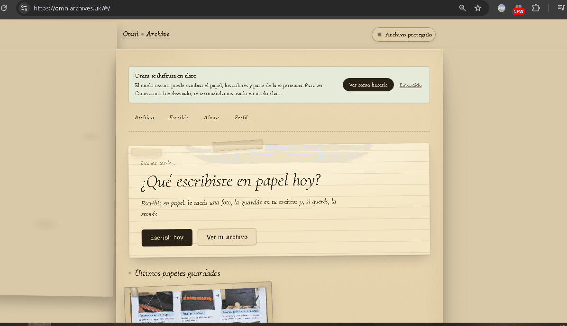The width and height of the screenshot is (567, 326).
Task: Open the extension with the red NEW badge
Action: click(x=519, y=9)
